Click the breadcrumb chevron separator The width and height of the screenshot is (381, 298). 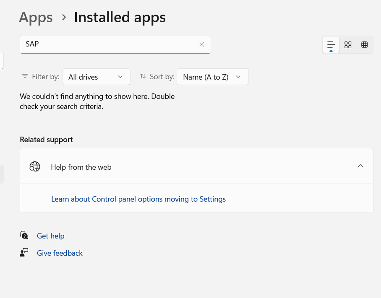tap(64, 17)
